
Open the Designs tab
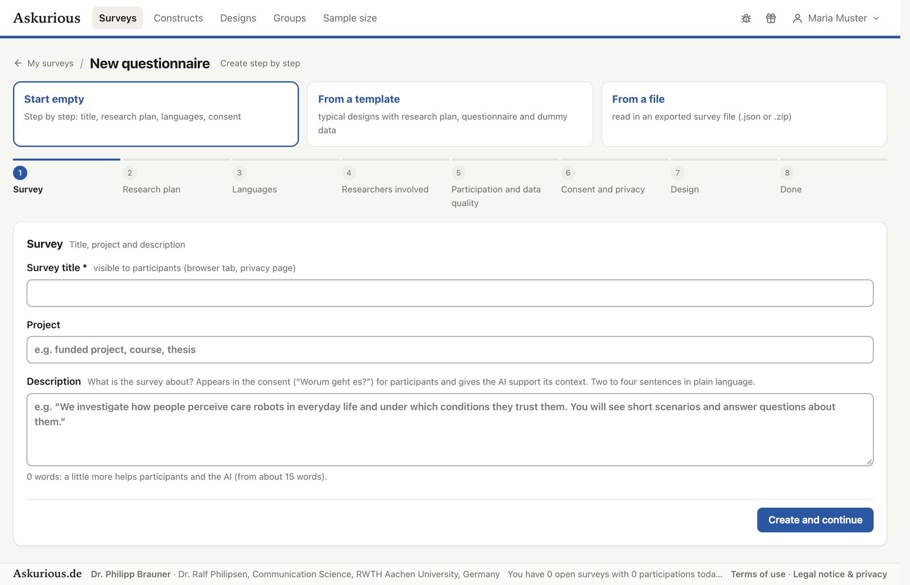[238, 18]
